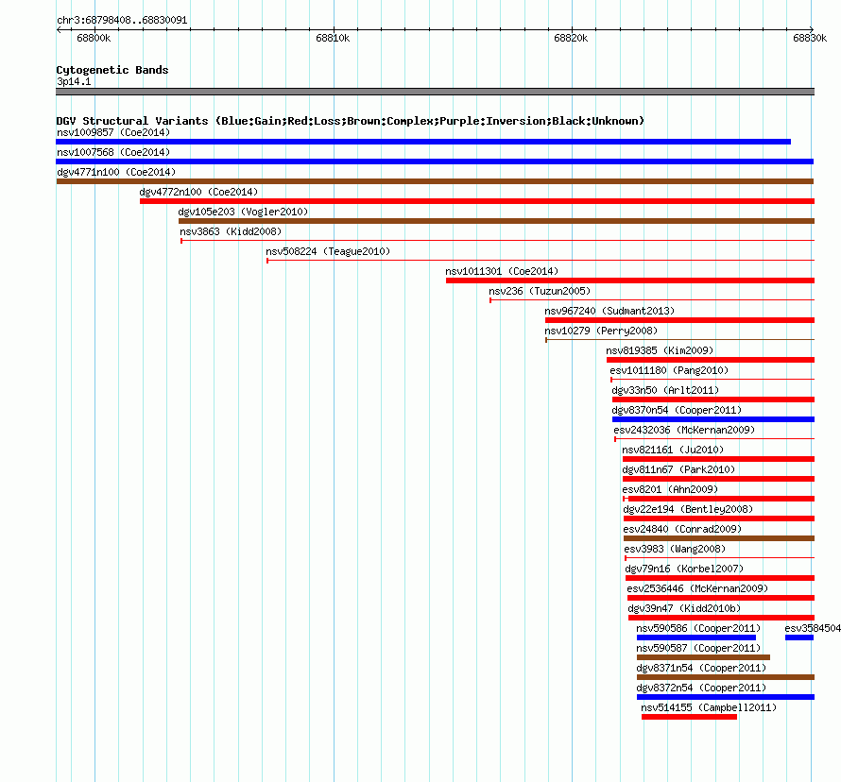The height and width of the screenshot is (782, 841).
Task: Click the nsv590587 (Cooper2011) brown bar
Action: click(x=704, y=657)
